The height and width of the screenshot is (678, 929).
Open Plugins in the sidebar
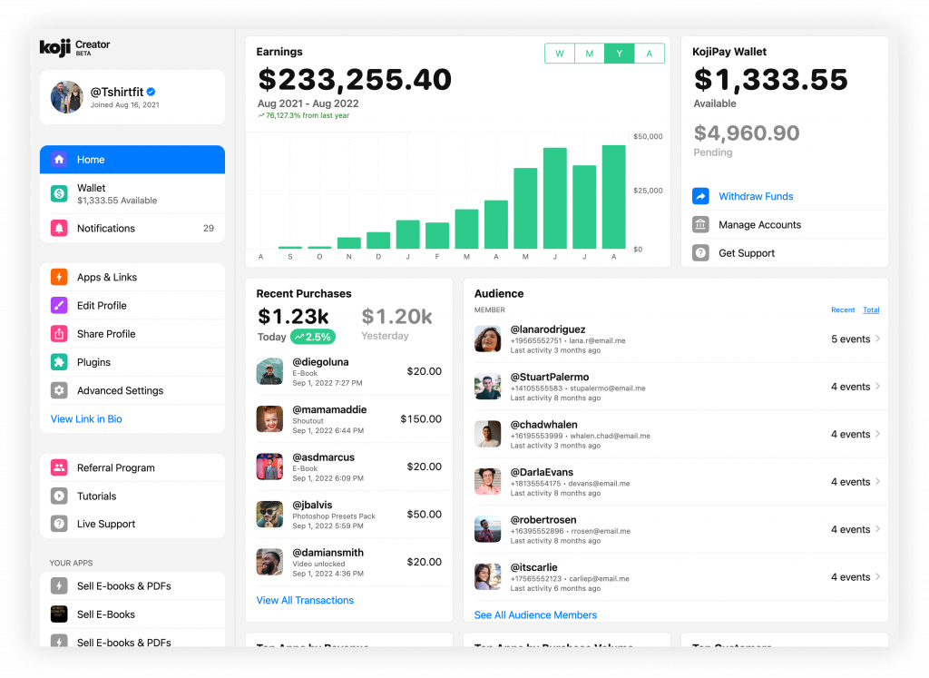(x=132, y=362)
